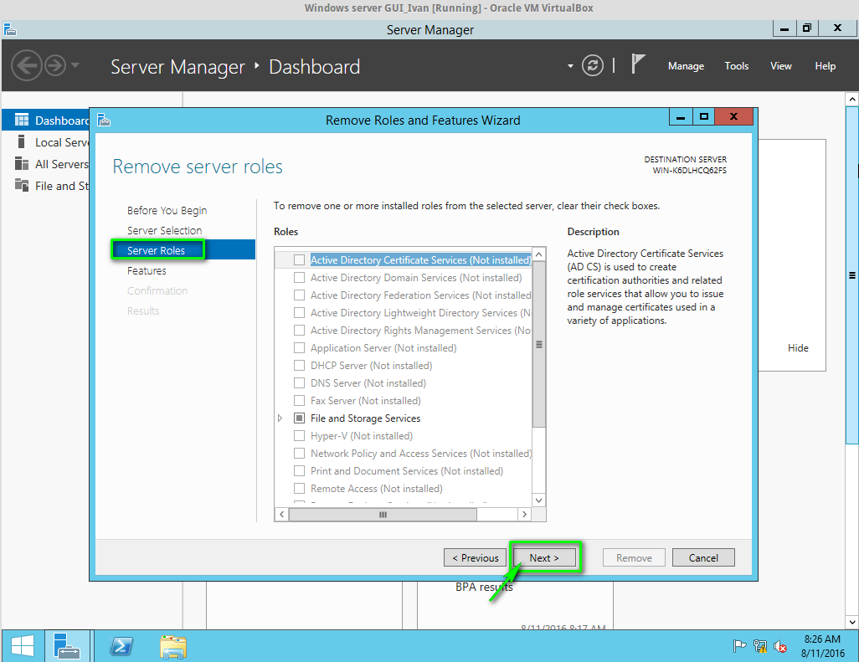Expand File and Storage Services tree node

pos(280,418)
